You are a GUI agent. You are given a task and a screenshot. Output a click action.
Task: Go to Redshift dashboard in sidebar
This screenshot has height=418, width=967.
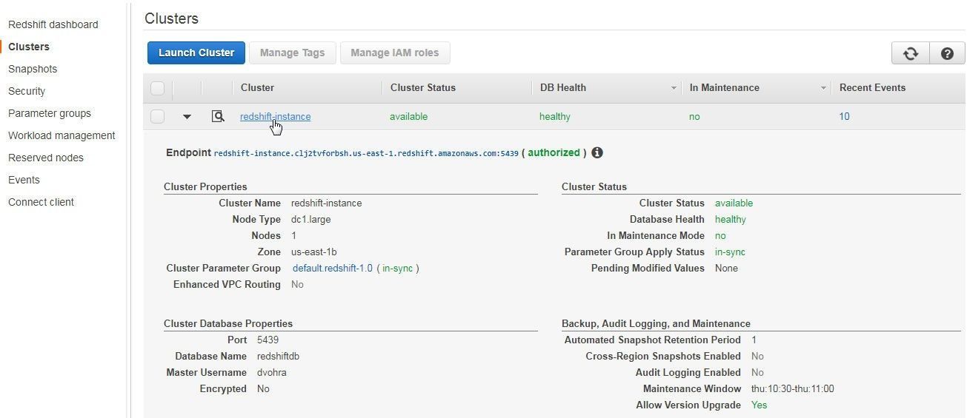[x=53, y=24]
